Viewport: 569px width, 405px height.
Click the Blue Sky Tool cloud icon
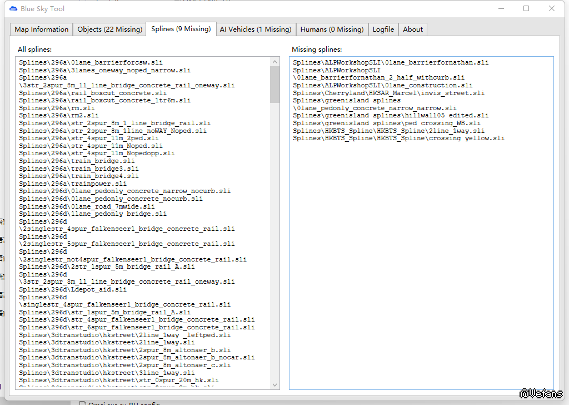[x=13, y=8]
